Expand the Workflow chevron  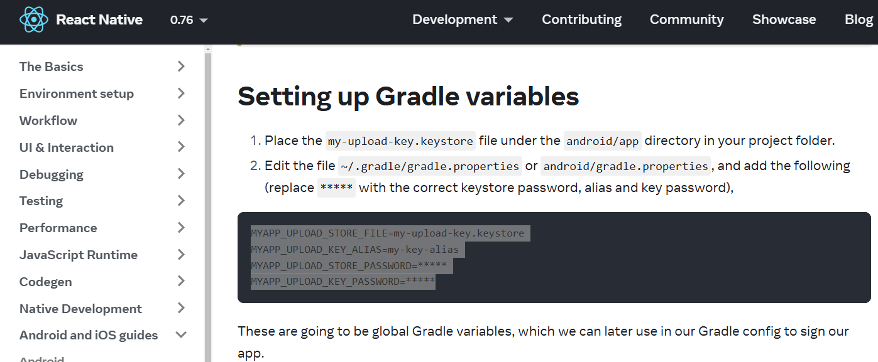click(x=181, y=120)
